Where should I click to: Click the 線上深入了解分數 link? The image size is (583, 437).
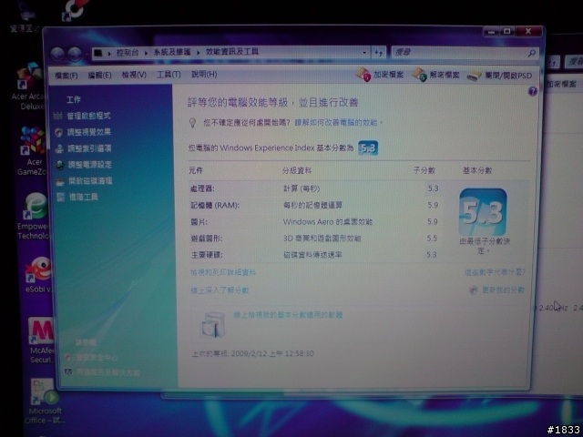pyautogui.click(x=220, y=290)
